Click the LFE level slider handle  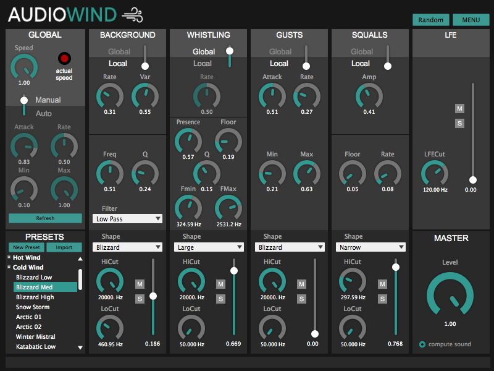click(473, 180)
